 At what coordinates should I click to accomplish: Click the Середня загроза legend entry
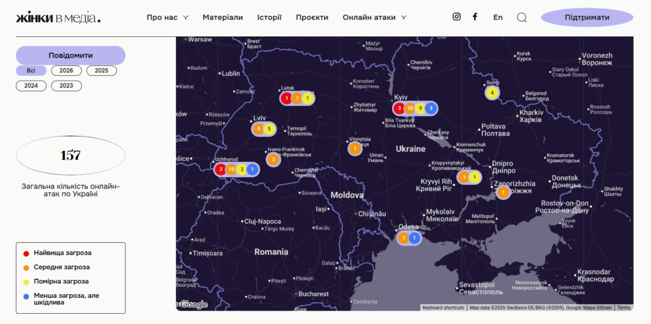coord(62,267)
